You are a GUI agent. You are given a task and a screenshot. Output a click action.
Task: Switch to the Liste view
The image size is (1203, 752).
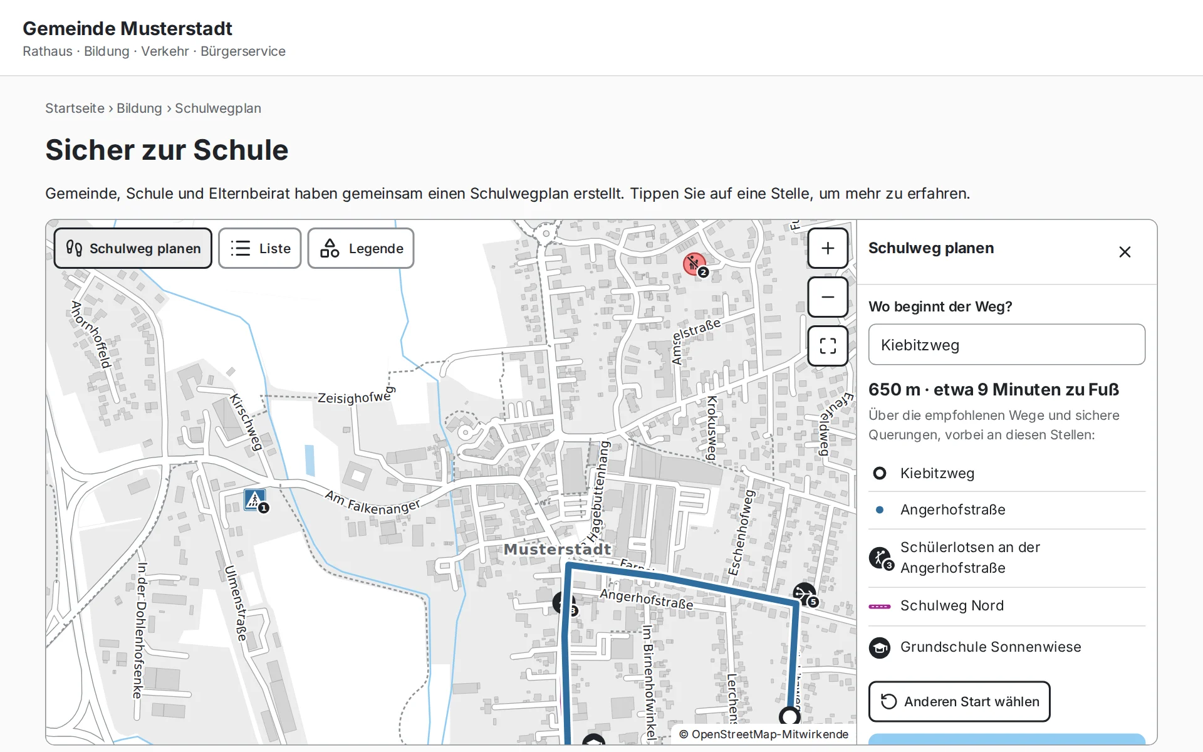coord(260,249)
